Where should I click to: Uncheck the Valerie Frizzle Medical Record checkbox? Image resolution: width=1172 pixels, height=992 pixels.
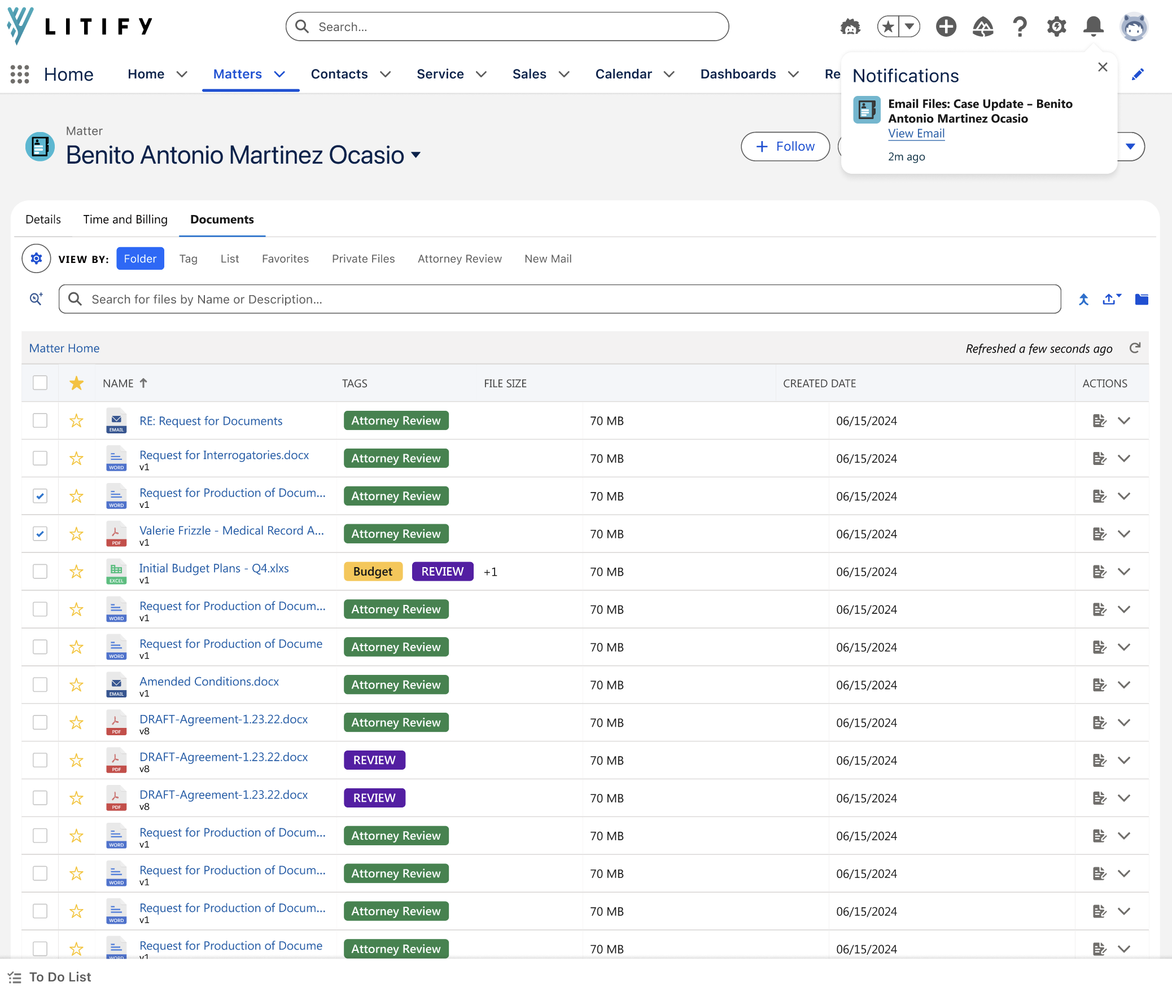pos(40,533)
